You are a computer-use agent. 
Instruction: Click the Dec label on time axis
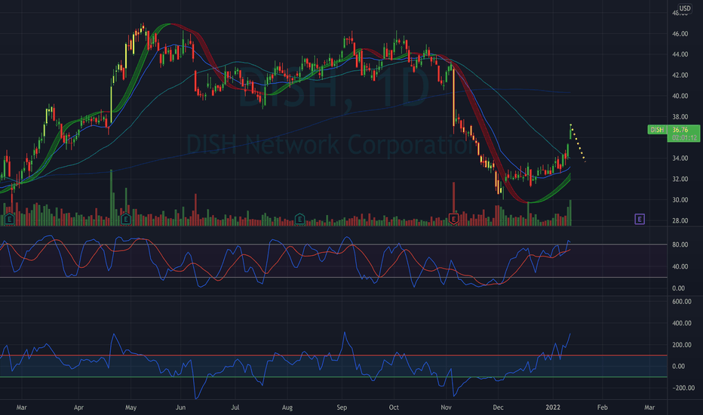coord(498,407)
